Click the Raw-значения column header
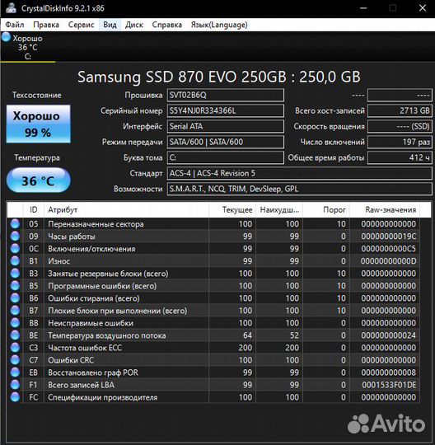 (385, 210)
